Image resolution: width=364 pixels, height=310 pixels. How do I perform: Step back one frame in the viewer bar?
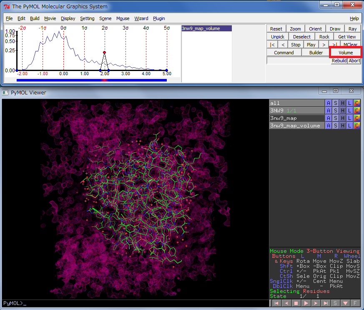pyautogui.click(x=286, y=303)
